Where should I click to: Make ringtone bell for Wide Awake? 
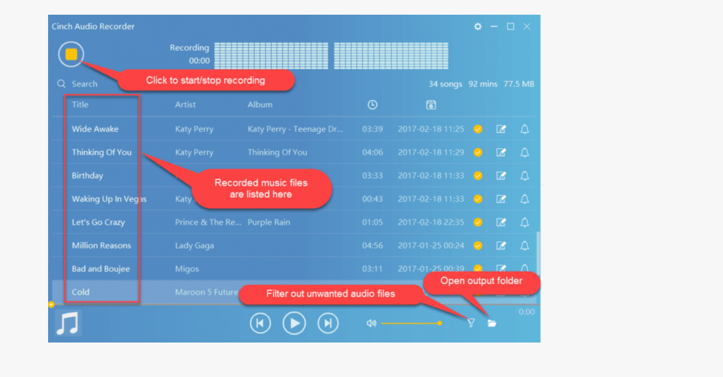(524, 129)
